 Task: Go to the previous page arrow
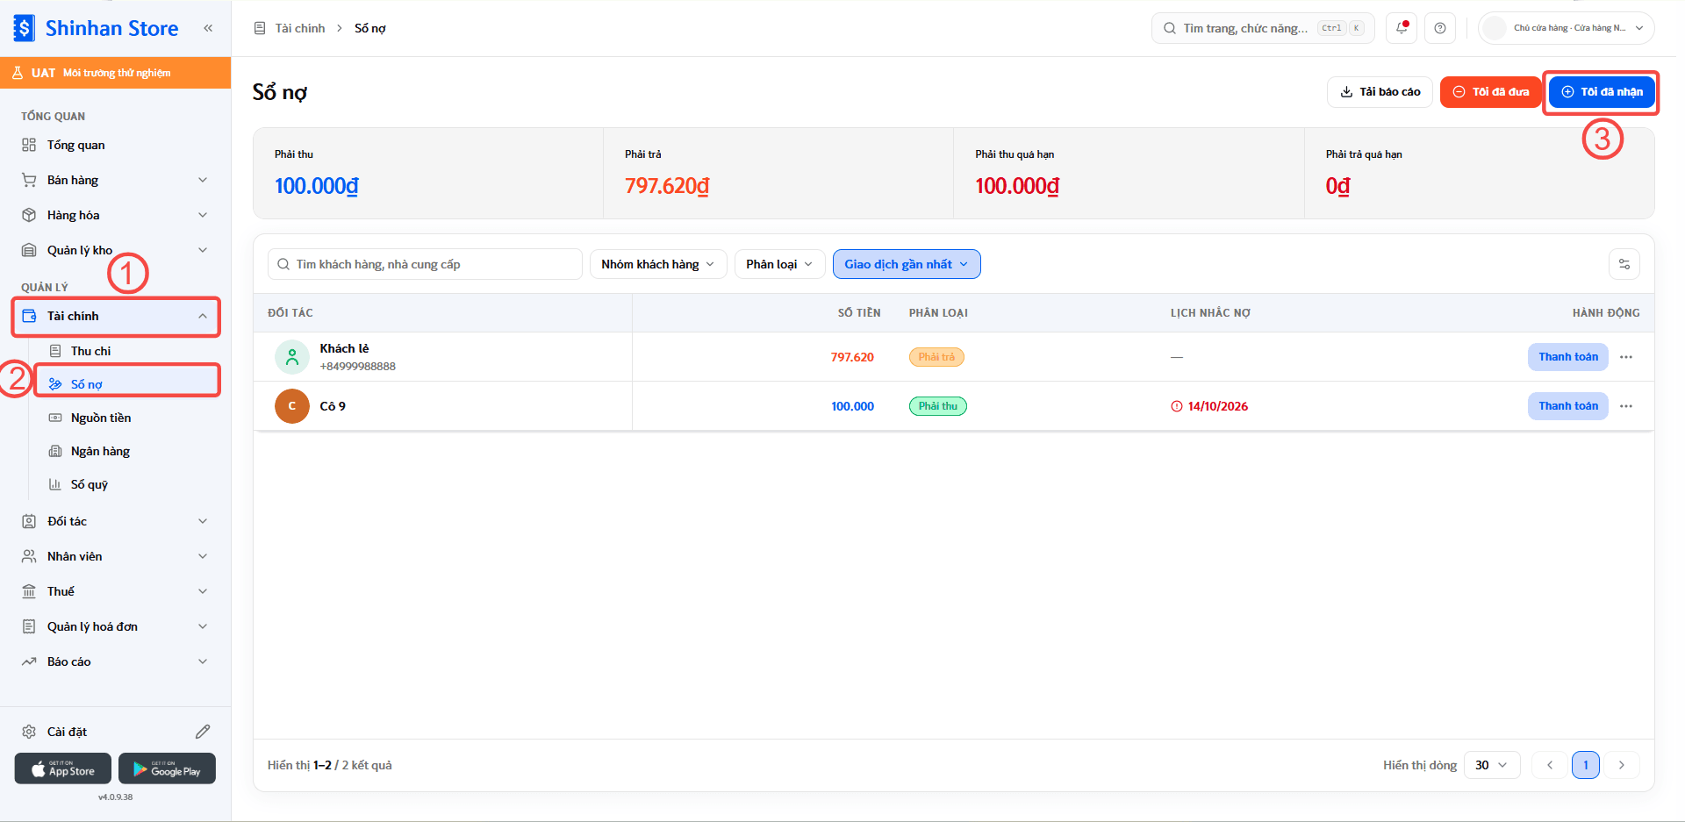tap(1550, 765)
